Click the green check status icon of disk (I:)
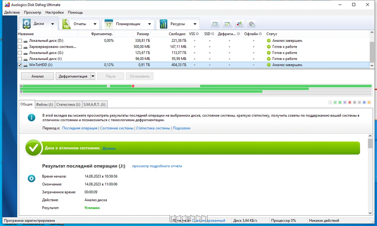 (x=269, y=59)
